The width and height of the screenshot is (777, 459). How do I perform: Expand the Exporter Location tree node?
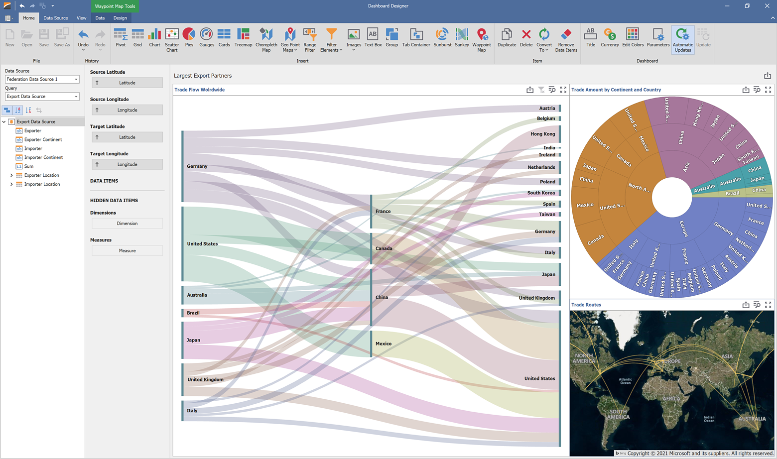(11, 175)
